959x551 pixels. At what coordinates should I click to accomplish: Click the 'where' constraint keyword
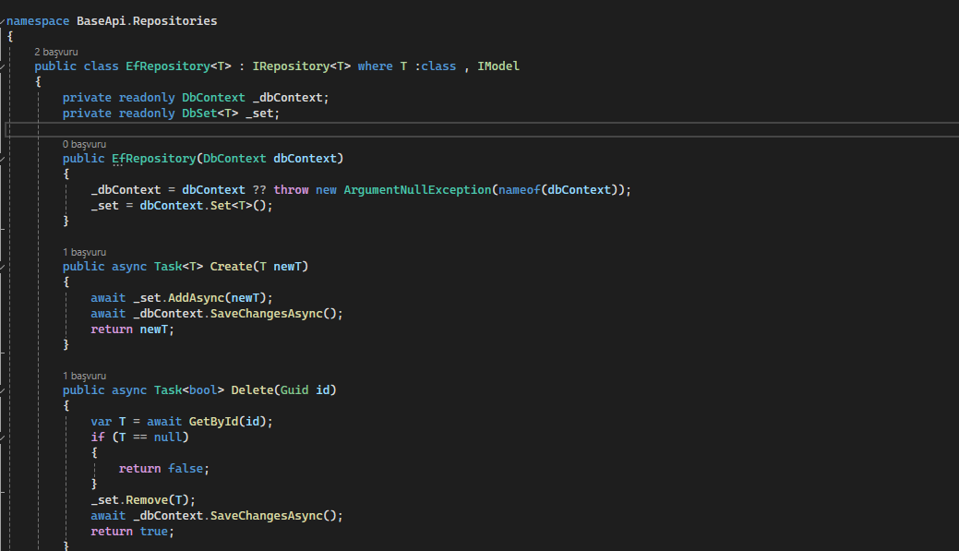375,66
